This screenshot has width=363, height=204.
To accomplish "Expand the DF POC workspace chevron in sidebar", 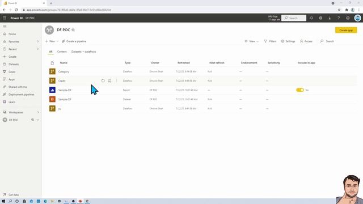I will (x=38, y=120).
